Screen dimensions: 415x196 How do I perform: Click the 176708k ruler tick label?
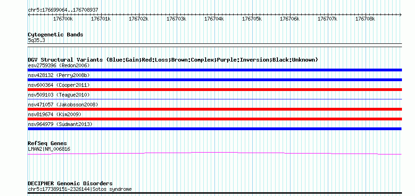[365, 19]
